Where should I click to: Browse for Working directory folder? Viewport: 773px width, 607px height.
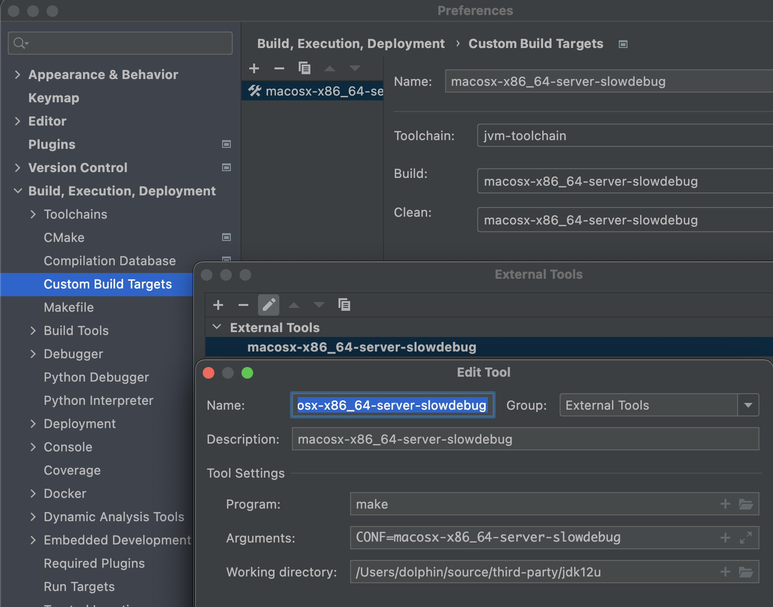746,572
